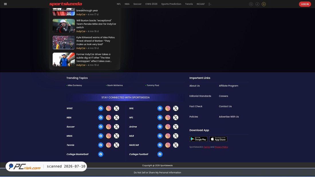Screen dimensions: 315x177
Task: Open MLB Instagram icon
Action: click(x=168, y=136)
